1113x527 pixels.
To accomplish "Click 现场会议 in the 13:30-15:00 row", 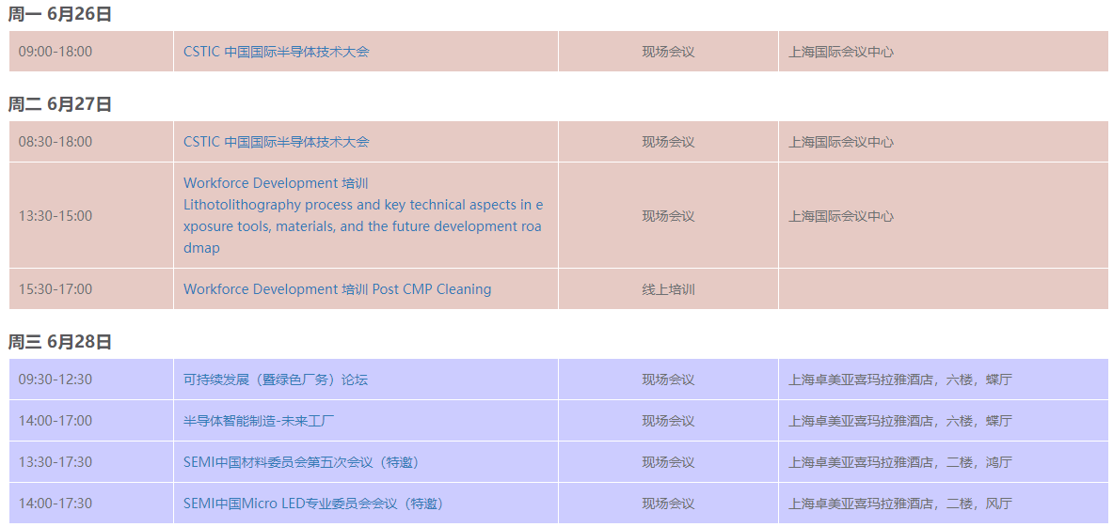I will point(668,216).
